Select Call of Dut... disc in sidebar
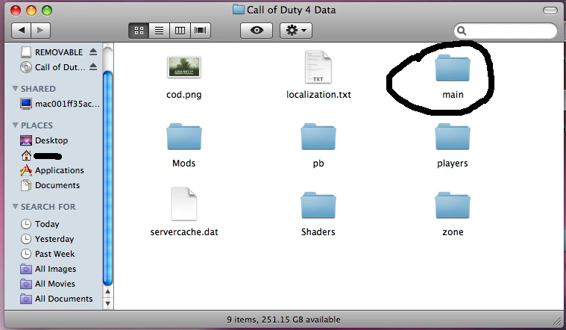This screenshot has height=330, width=566. point(53,67)
